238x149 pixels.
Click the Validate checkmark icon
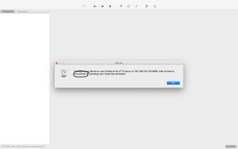coord(136,6)
